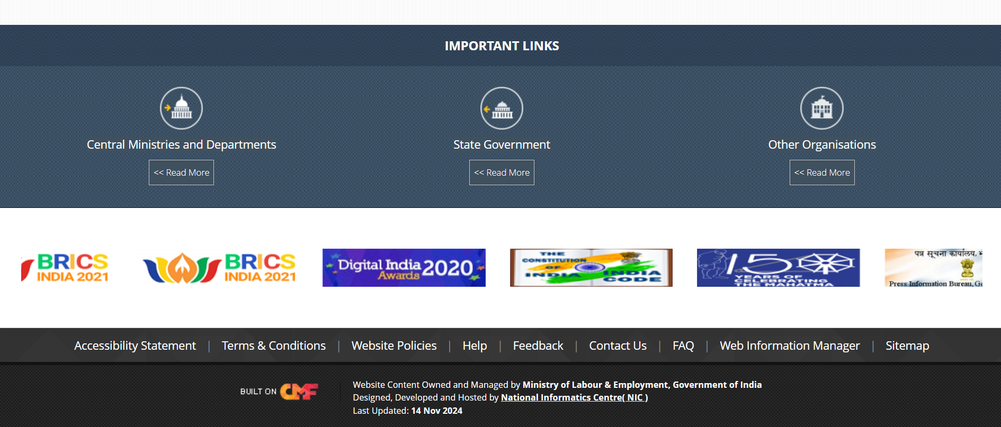
Task: Go to Contact Us in the footer
Action: coord(618,346)
